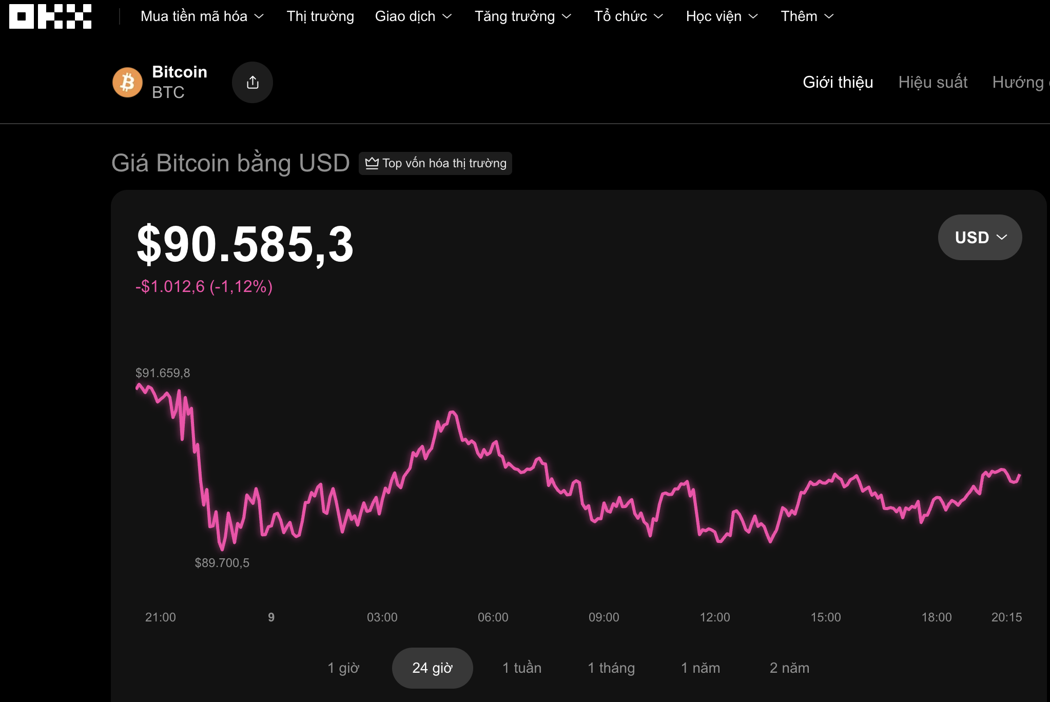Select the 1 giờ time range
This screenshot has width=1050, height=702.
point(343,668)
